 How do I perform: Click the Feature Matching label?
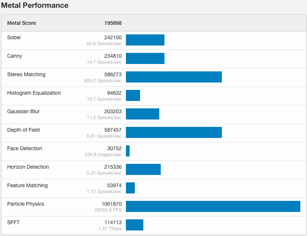[27, 185]
